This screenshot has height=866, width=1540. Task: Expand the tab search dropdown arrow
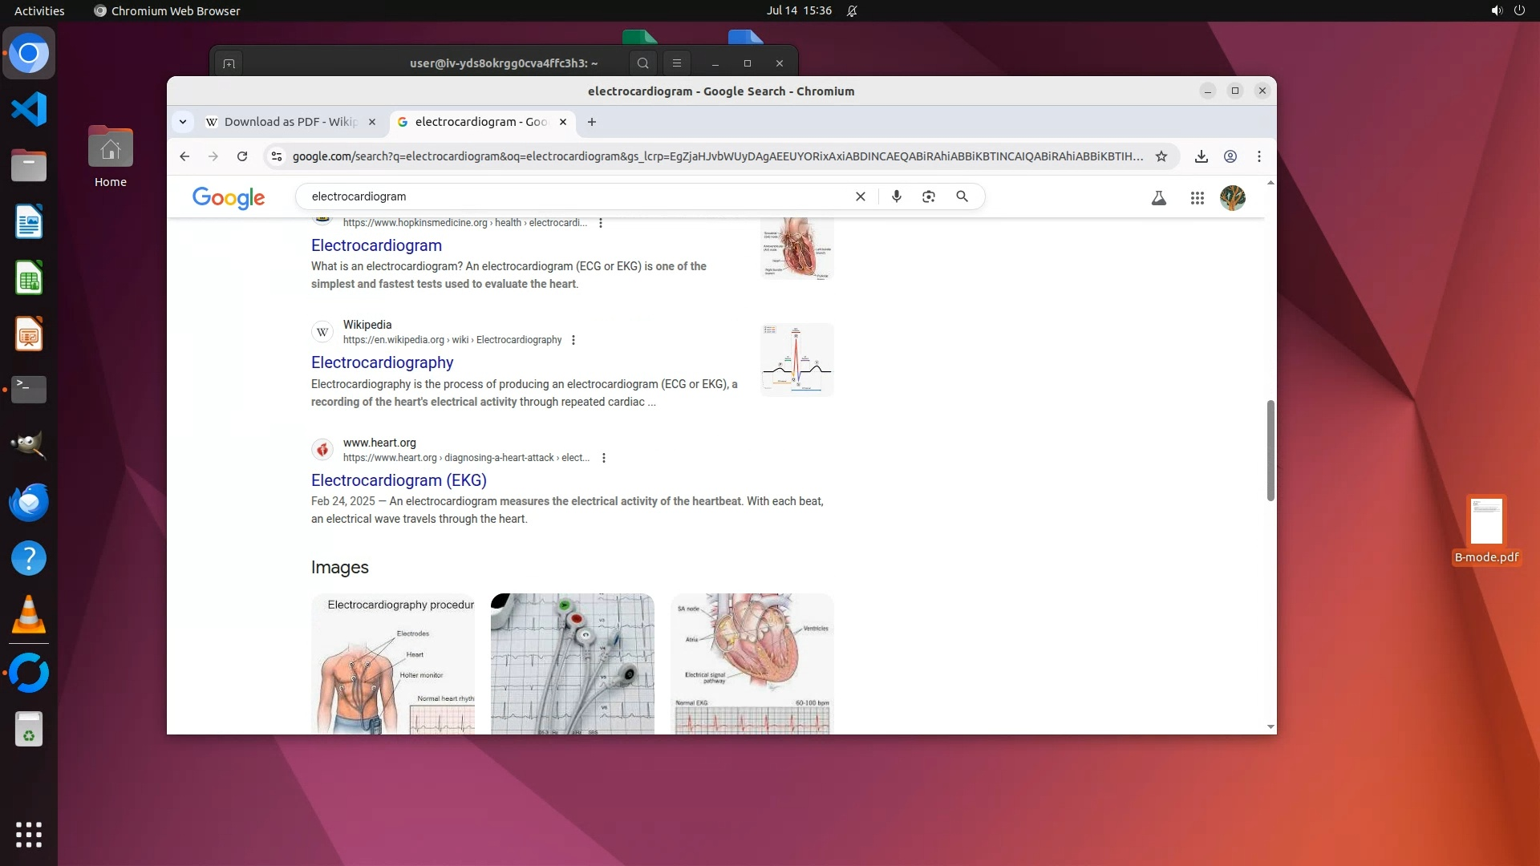(183, 122)
